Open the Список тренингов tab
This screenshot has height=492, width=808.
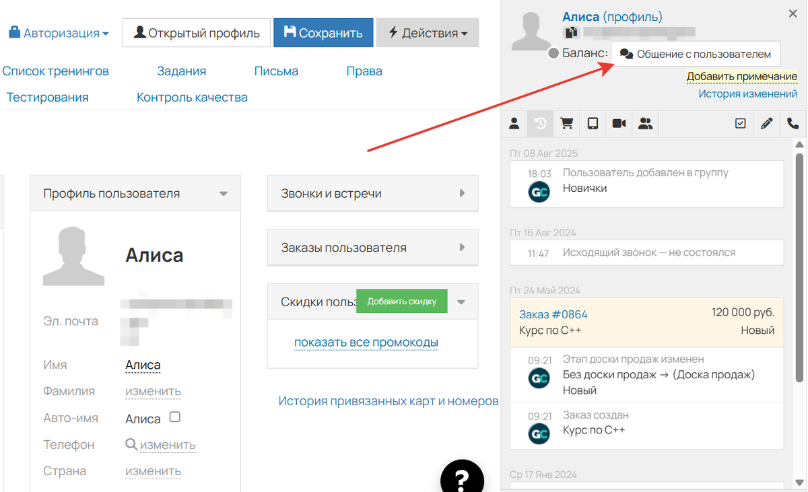55,71
